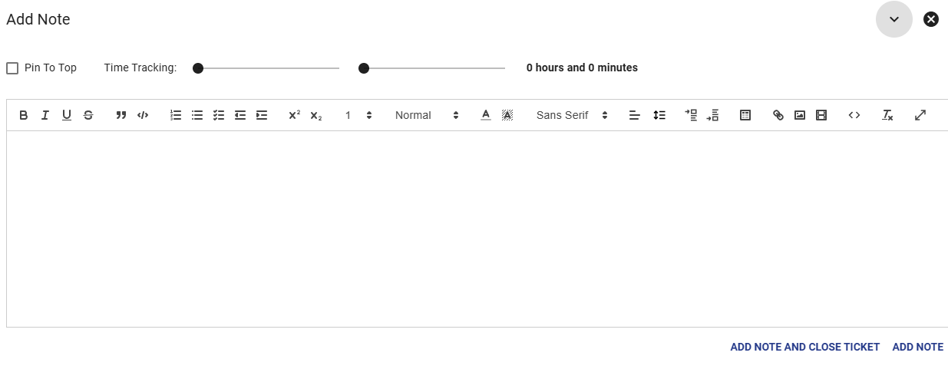Image resolution: width=948 pixels, height=369 pixels.
Task: Insert an image
Action: (x=800, y=115)
